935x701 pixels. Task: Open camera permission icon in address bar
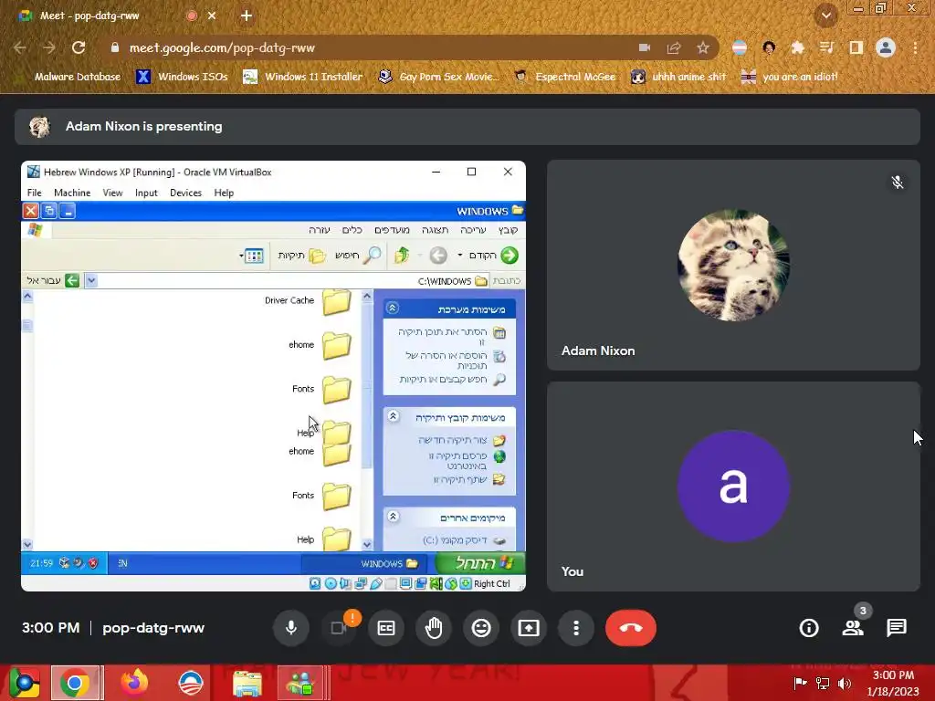pos(645,47)
